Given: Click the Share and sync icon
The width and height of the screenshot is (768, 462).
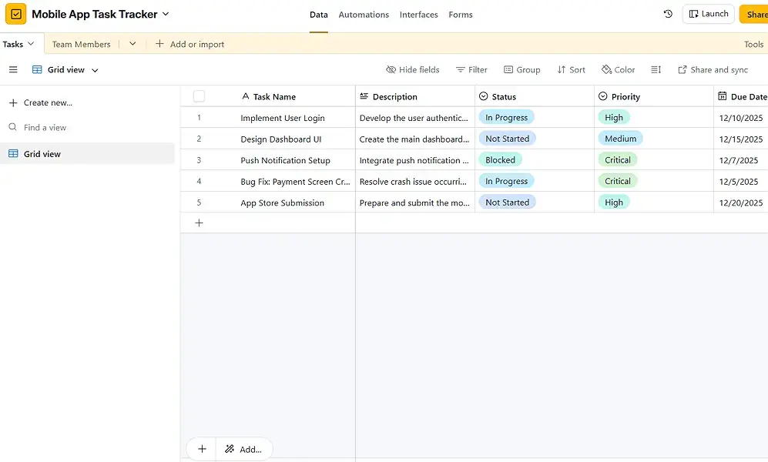Looking at the screenshot, I should point(713,69).
